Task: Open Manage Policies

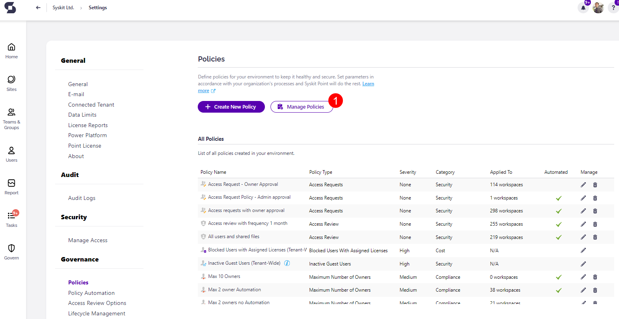Action: pyautogui.click(x=301, y=107)
